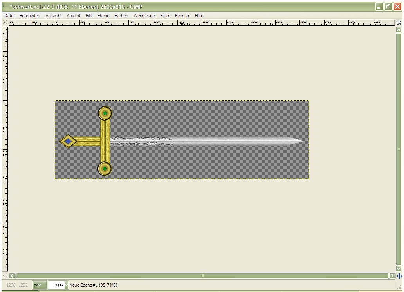The width and height of the screenshot is (404, 292).
Task: Click the horizontal scrollbar right arrow
Action: tap(392, 276)
